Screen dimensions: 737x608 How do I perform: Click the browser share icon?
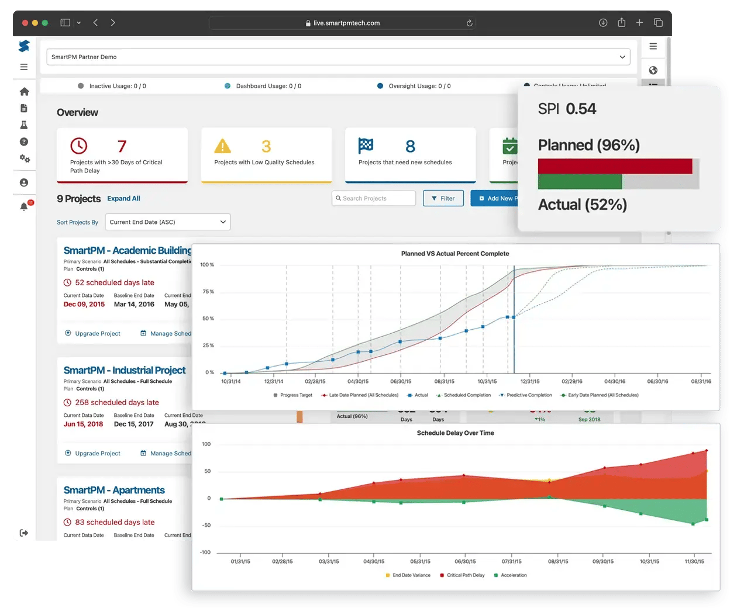(622, 22)
